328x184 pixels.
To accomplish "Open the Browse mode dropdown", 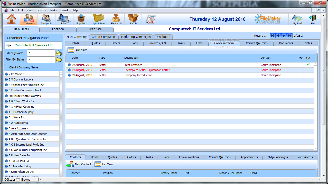I will pyautogui.click(x=30, y=180).
